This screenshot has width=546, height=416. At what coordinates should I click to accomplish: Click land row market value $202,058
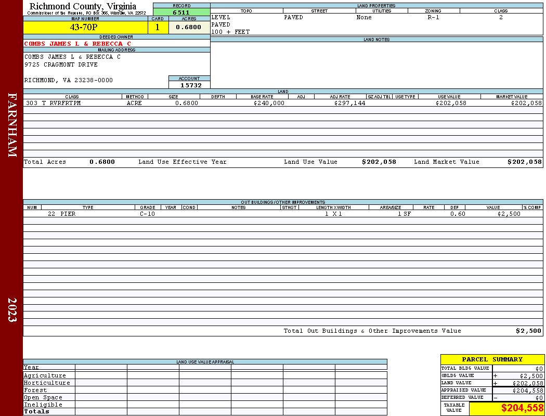tap(526, 103)
